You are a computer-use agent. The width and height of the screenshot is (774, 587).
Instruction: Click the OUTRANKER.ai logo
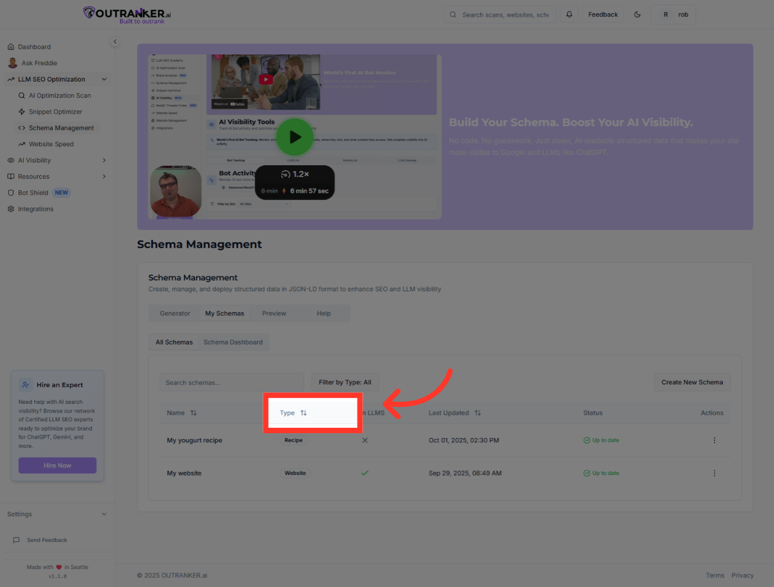pos(127,15)
